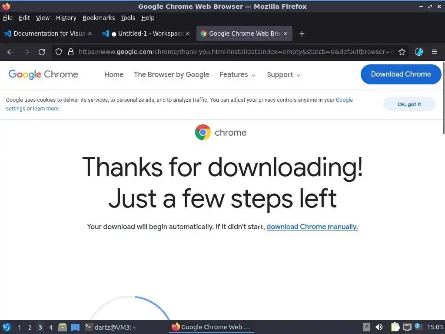This screenshot has height=334, width=445.
Task: Click the blue show desktop taskbar icon
Action: coord(75,327)
